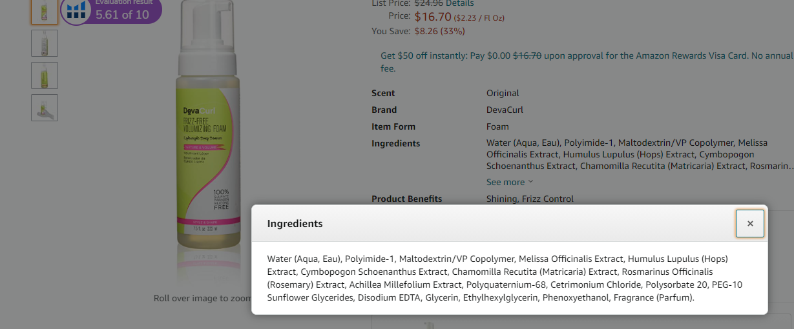Click the Ingredients row label in the table
This screenshot has height=329, width=794.
tap(395, 143)
